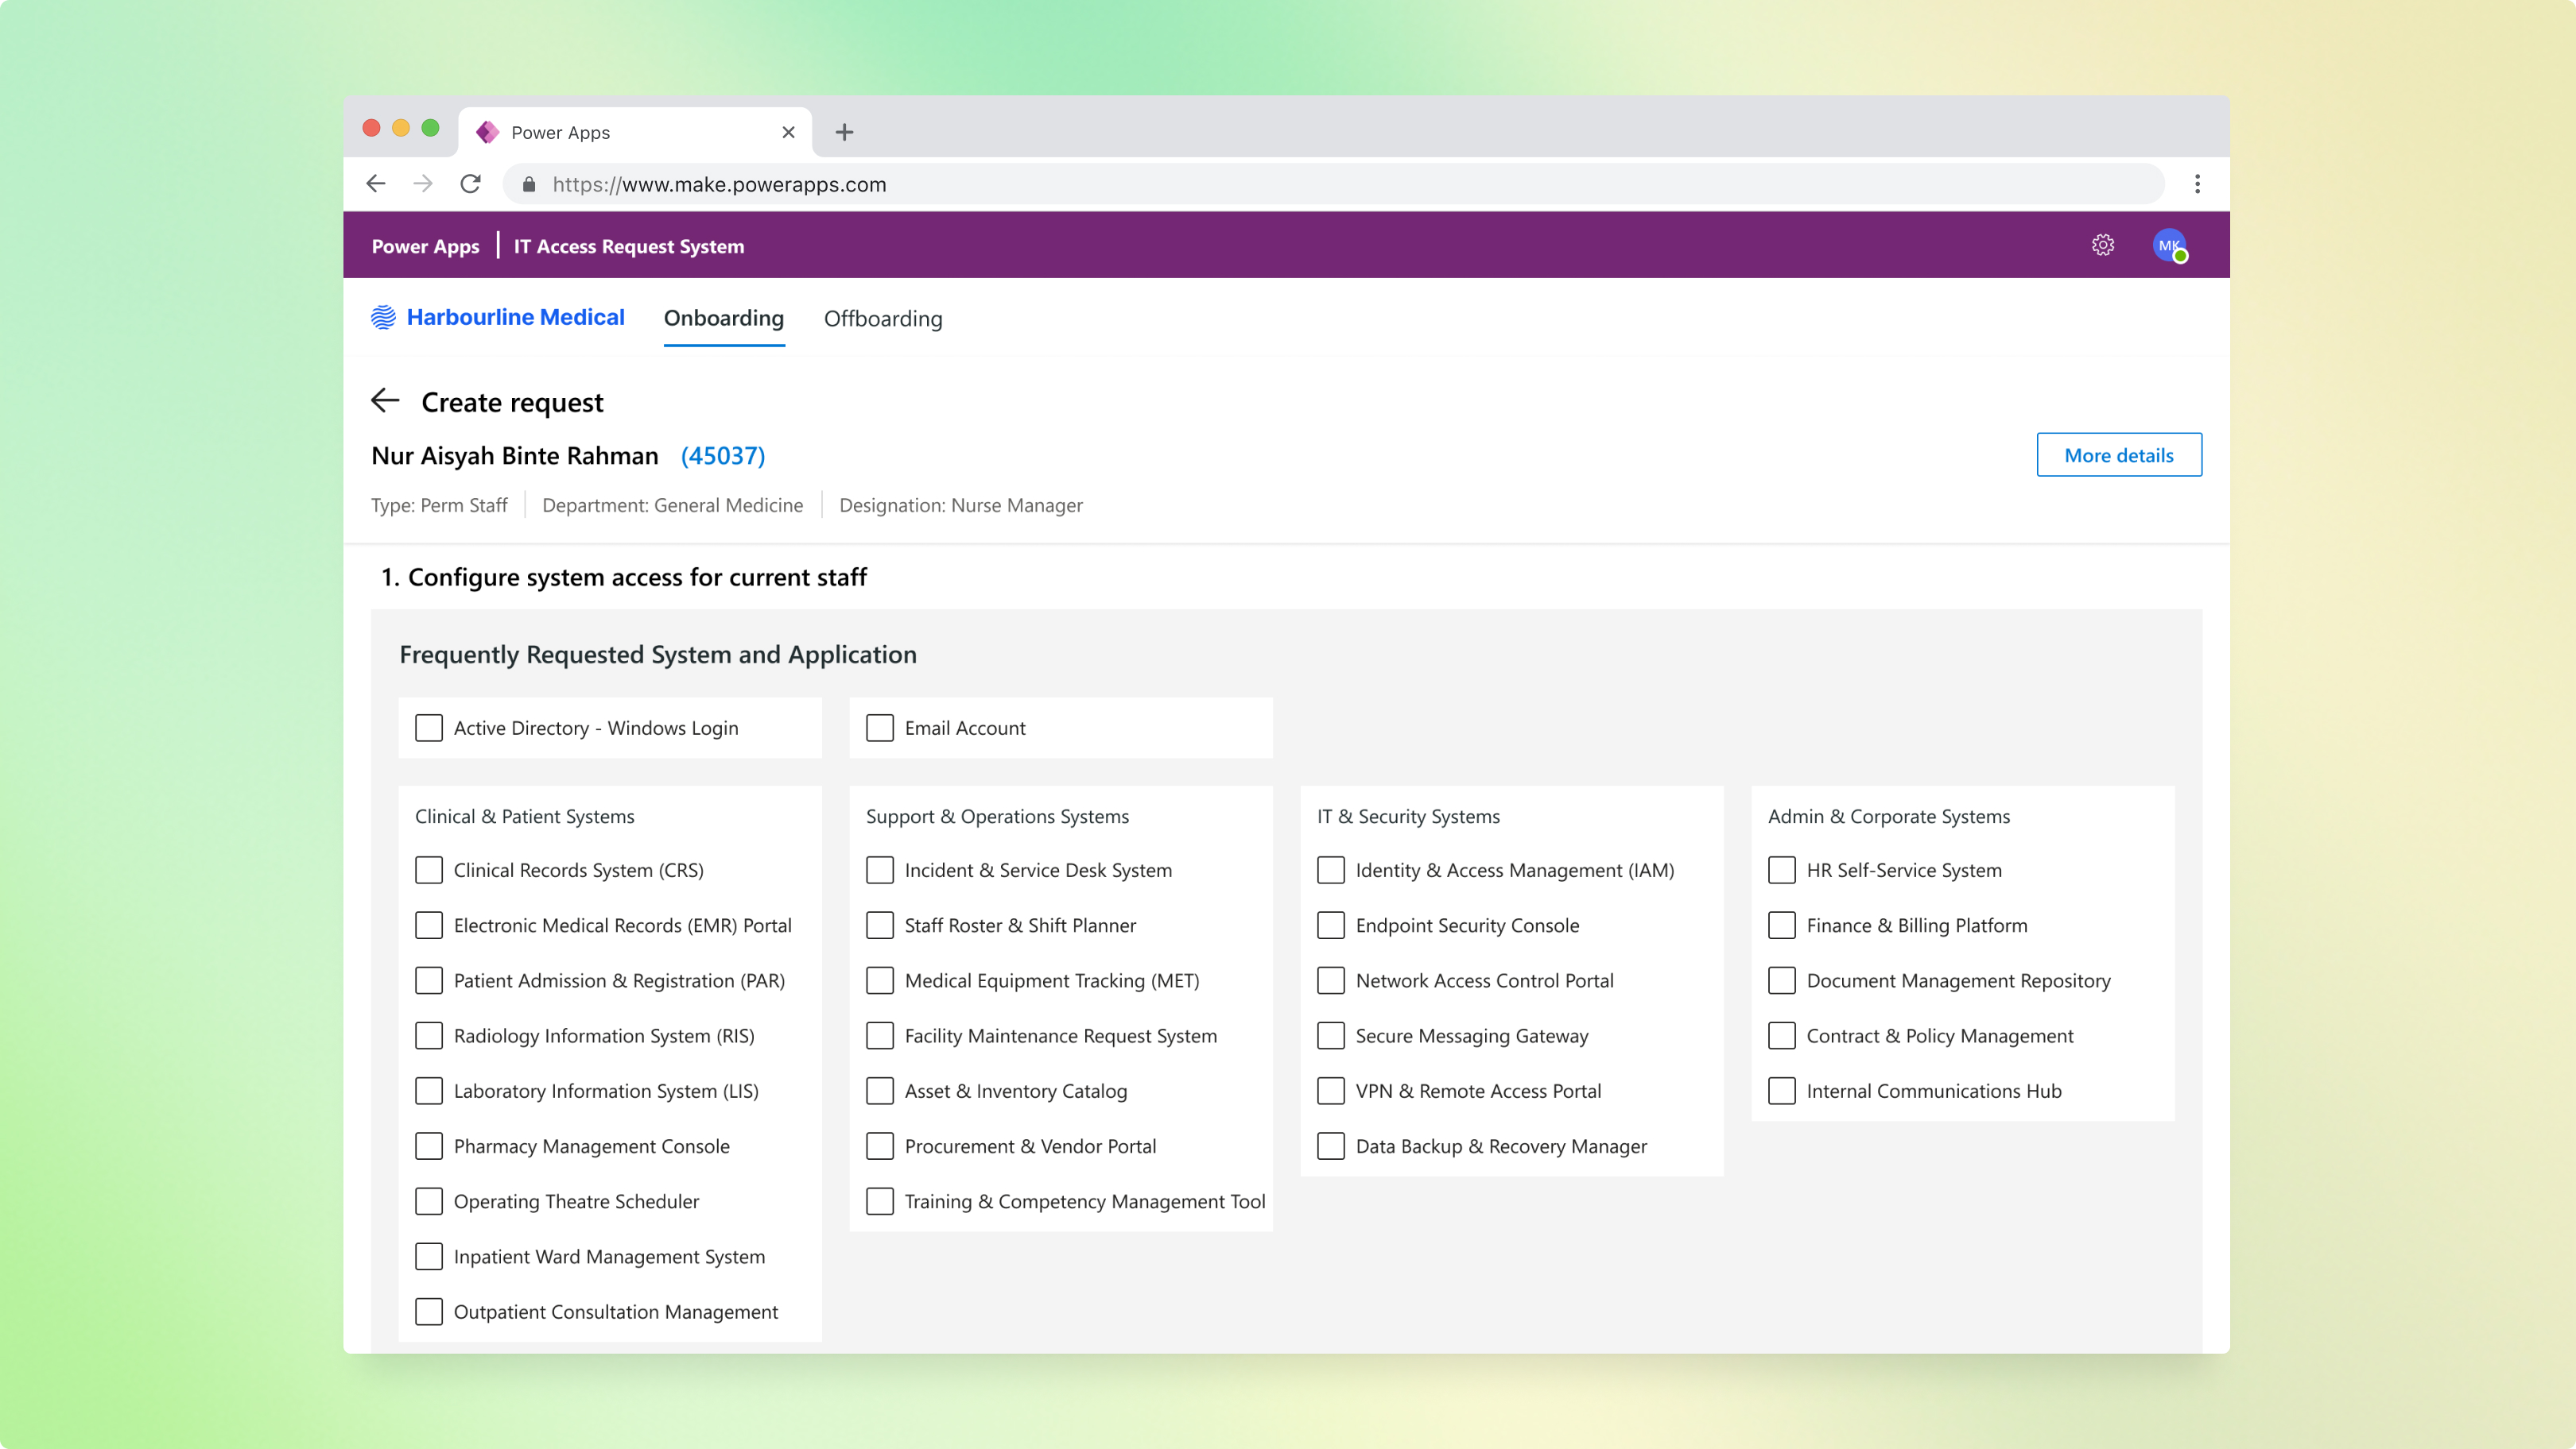The image size is (2576, 1449).
Task: Open the settings gear in the purple header
Action: point(2103,244)
